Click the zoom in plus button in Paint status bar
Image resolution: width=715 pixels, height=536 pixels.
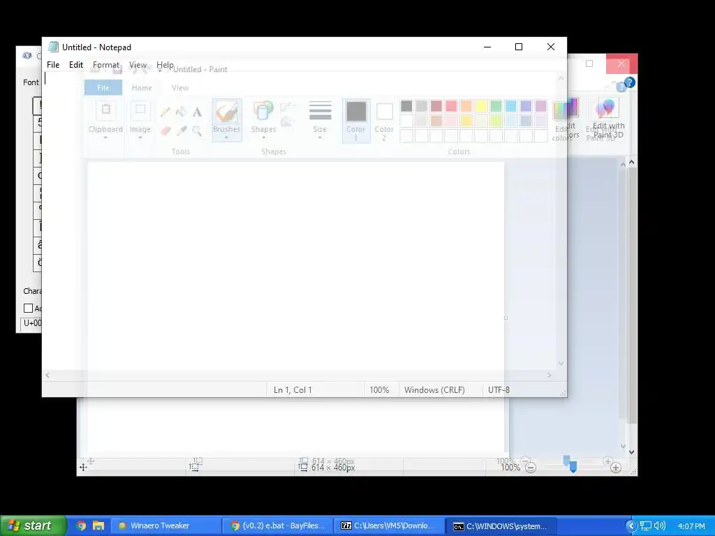(x=616, y=468)
